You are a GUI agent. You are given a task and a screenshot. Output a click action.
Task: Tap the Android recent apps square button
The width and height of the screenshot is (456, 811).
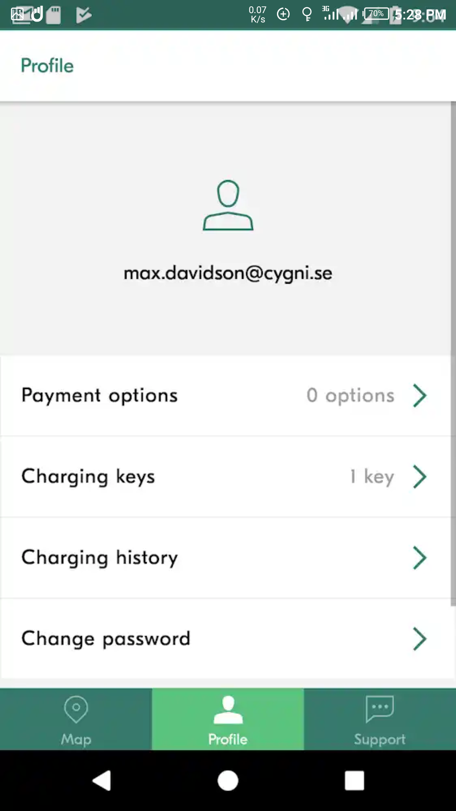point(354,780)
